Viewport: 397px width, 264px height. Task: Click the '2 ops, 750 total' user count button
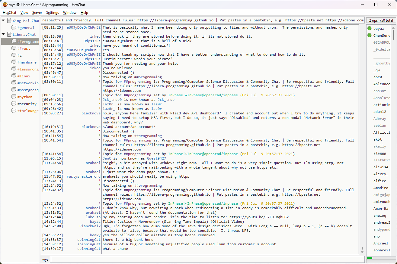[380, 20]
